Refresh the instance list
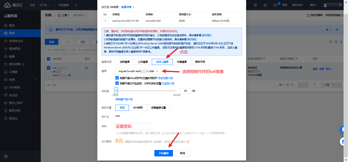This screenshot has width=348, height=162. pyautogui.click(x=331, y=42)
